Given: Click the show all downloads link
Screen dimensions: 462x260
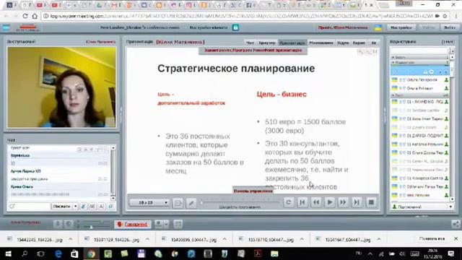Looking at the screenshot, I should click(432, 238).
